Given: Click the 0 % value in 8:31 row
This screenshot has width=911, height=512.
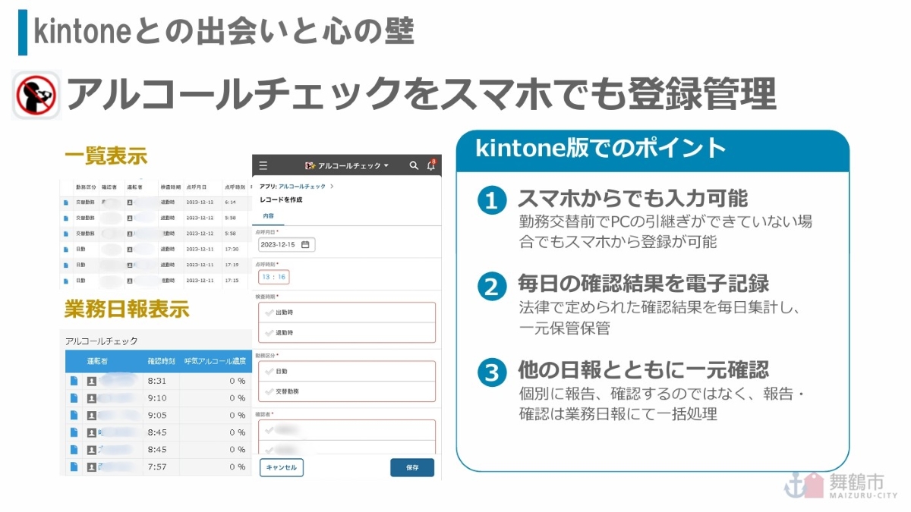Looking at the screenshot, I should 238,381.
